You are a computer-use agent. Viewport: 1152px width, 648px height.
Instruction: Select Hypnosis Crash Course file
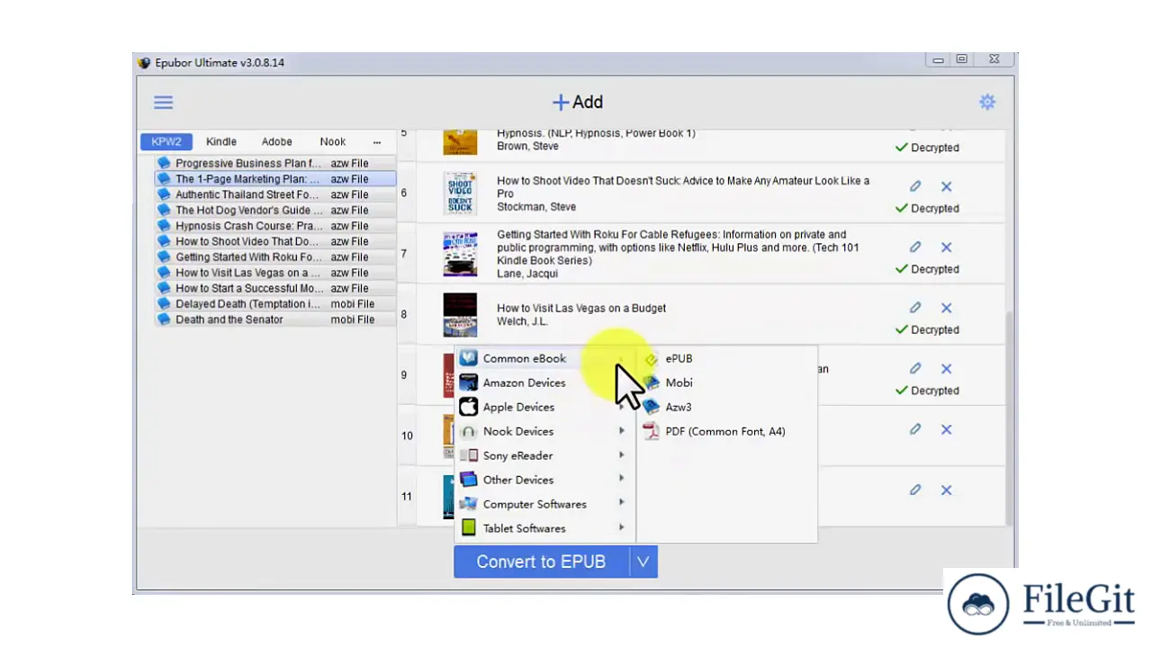[275, 226]
